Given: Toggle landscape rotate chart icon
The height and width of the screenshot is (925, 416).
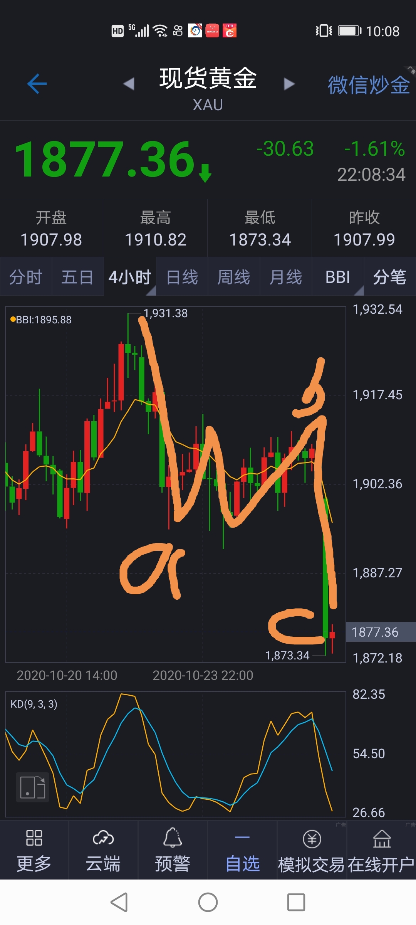Looking at the screenshot, I should click(x=33, y=787).
